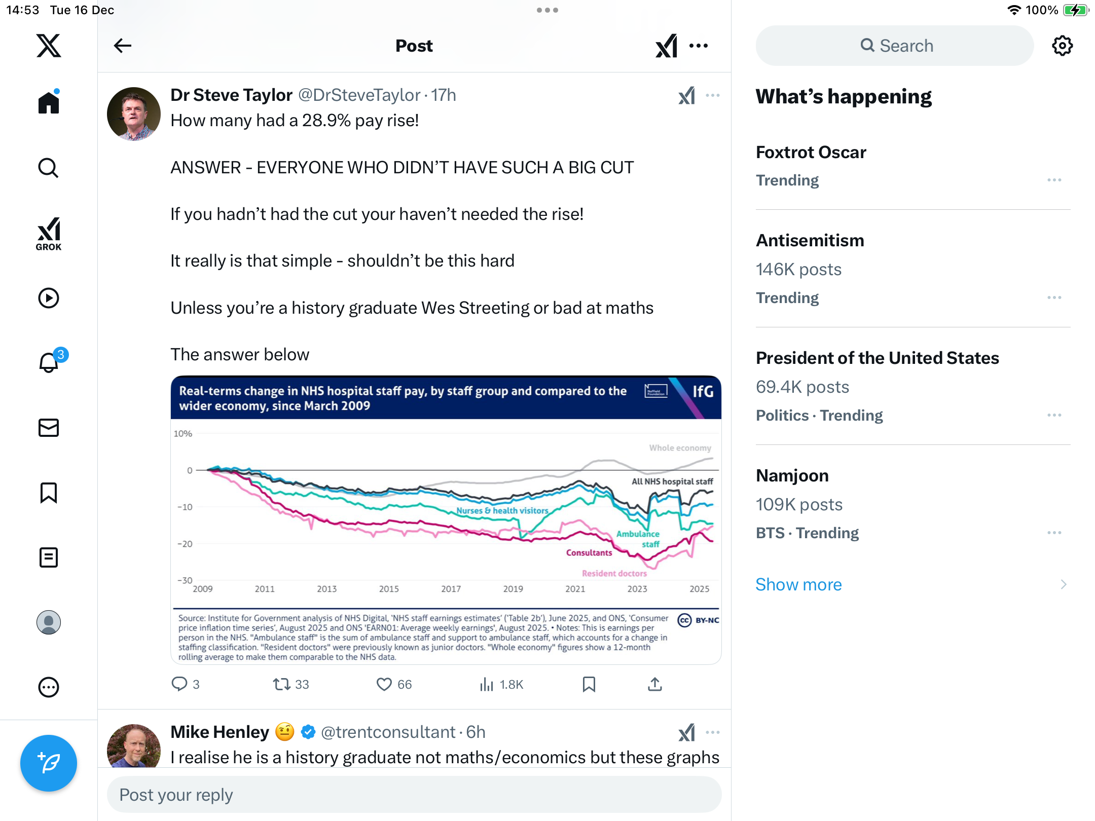
Task: Like Dr Steve Taylor's post
Action: tap(384, 684)
